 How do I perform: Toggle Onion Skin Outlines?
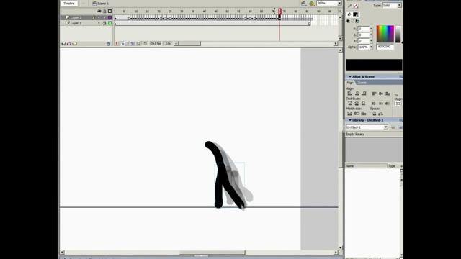[127, 43]
